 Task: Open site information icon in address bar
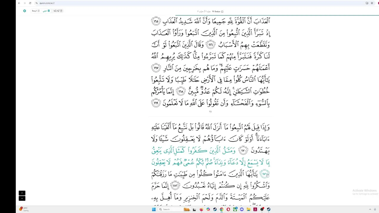point(36,3)
